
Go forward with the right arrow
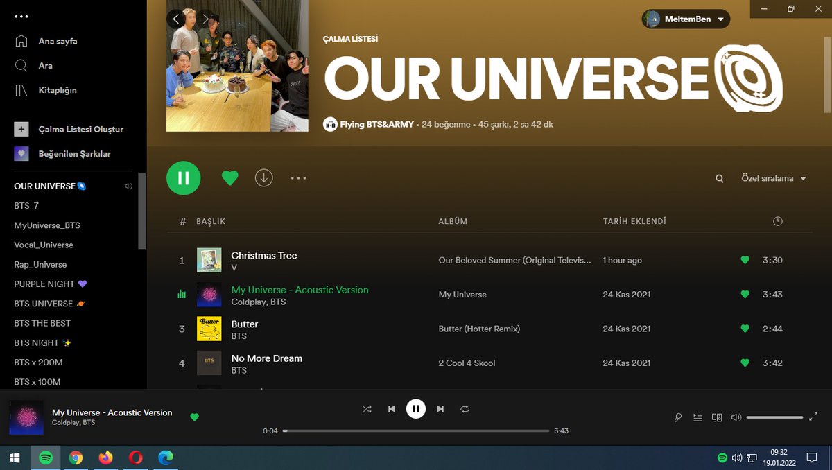(205, 19)
